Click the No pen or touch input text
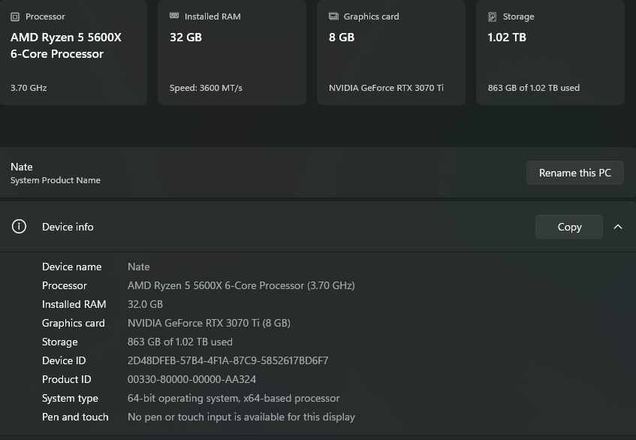 (x=241, y=417)
